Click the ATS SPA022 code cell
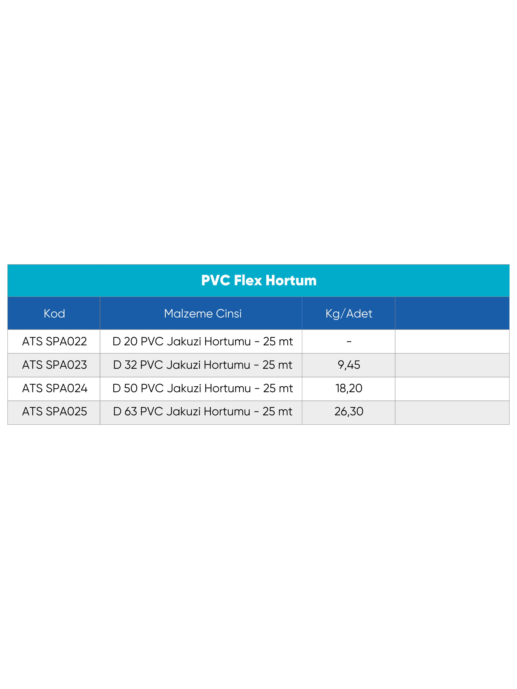The height and width of the screenshot is (689, 517). [54, 341]
